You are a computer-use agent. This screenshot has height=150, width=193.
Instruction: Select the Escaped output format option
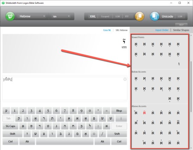point(105,16)
